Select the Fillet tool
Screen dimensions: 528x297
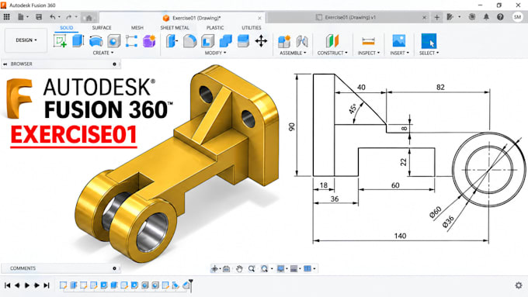click(x=189, y=41)
